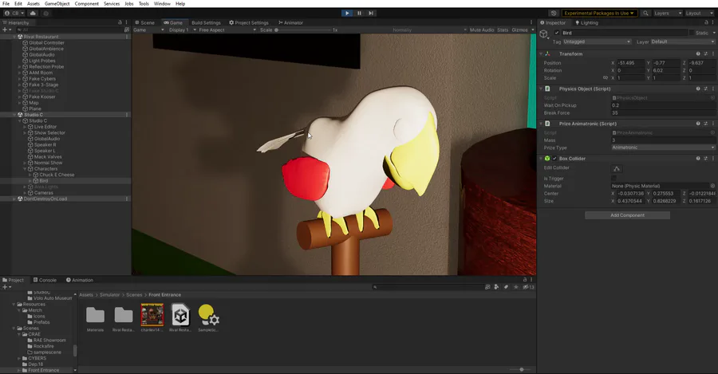
Task: Click Simulator in the breadcrumb path
Action: [x=109, y=295]
